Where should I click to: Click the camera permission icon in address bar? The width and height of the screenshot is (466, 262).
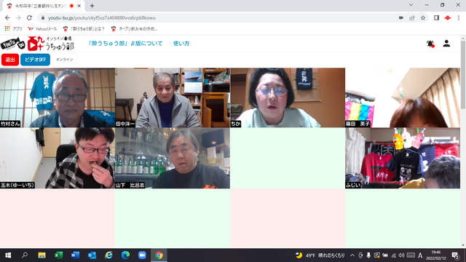[401, 17]
